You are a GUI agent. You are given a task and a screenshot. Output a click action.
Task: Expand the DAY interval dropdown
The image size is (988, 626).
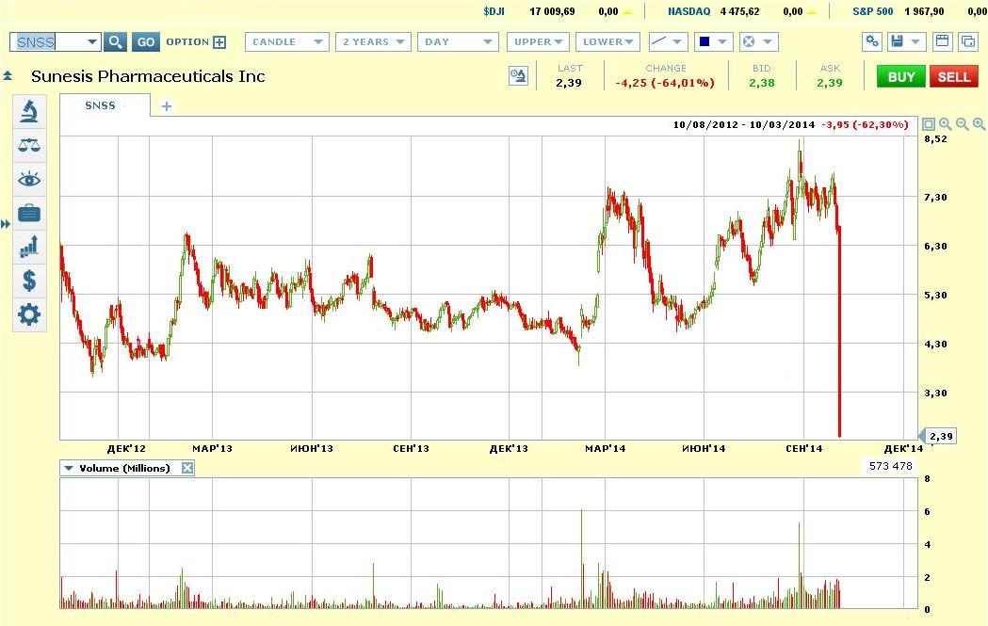pos(458,42)
